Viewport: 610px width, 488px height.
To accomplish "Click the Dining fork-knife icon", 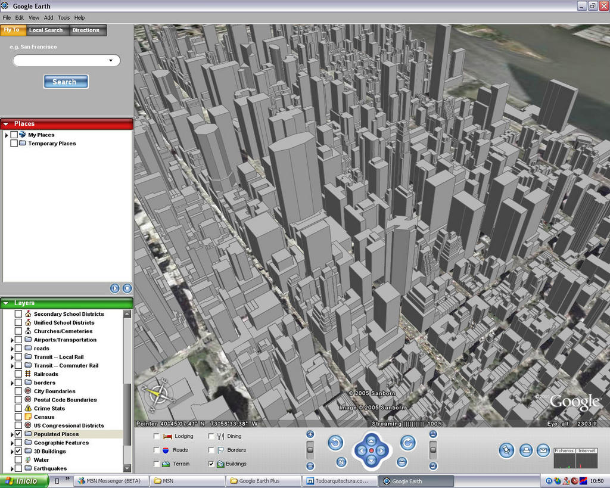I will (220, 436).
